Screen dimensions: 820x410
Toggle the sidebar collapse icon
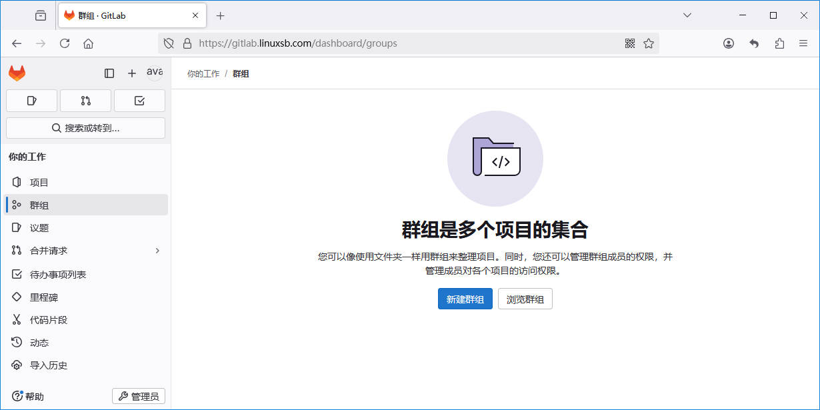[109, 73]
